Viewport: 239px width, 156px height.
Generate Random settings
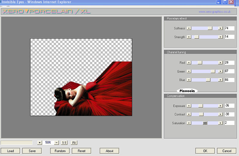tap(60, 151)
